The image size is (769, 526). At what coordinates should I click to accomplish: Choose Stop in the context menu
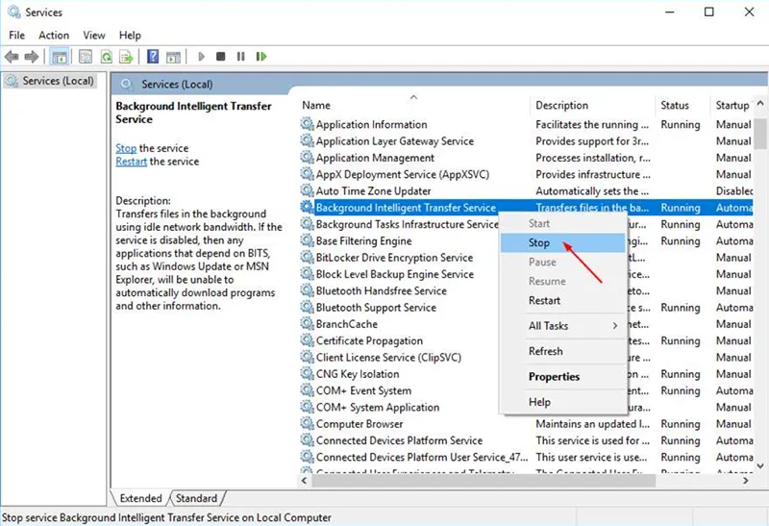[x=539, y=243]
